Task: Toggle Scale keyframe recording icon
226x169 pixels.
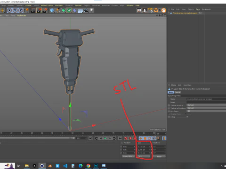Action: click(145, 138)
